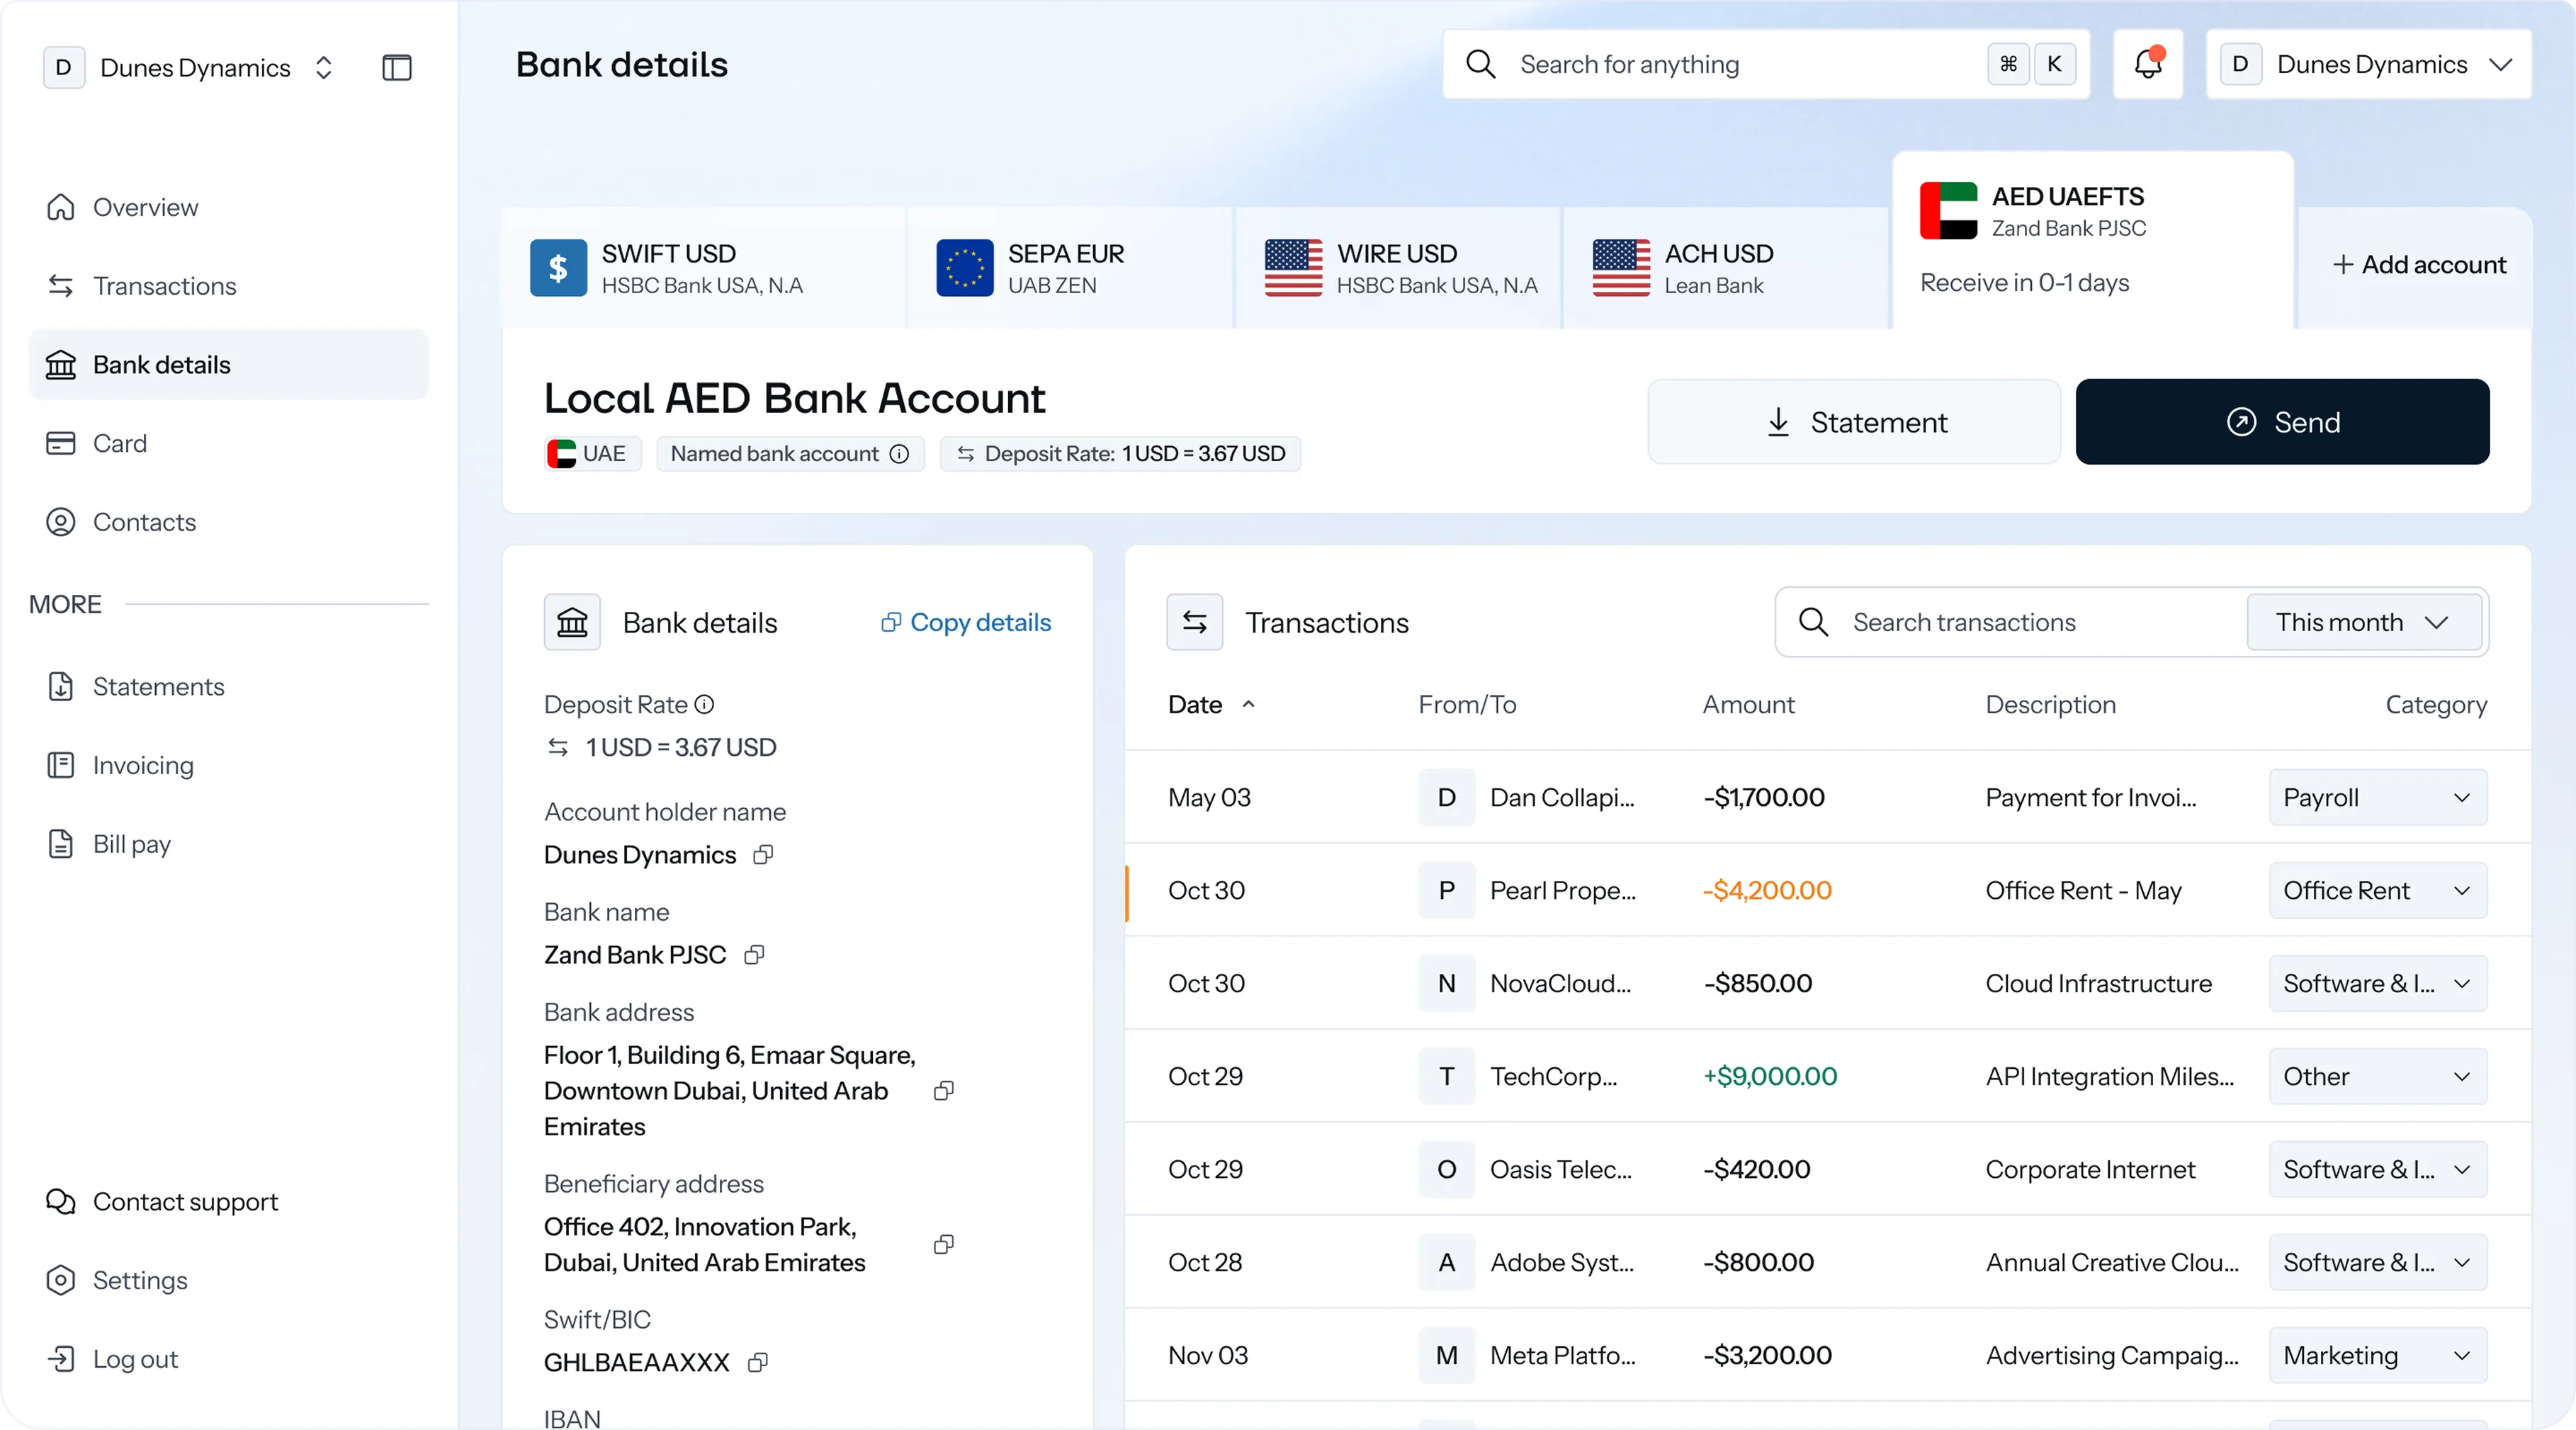Open Statements in the sidebar
The image size is (2576, 1430).
[x=228, y=686]
